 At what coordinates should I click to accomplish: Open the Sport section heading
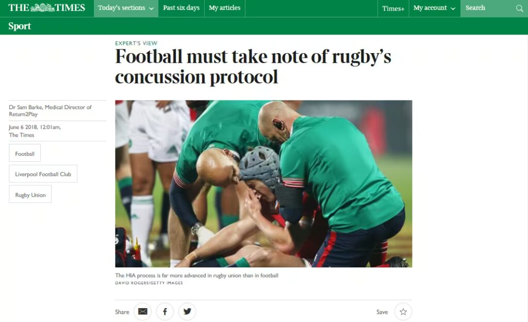pyautogui.click(x=20, y=26)
